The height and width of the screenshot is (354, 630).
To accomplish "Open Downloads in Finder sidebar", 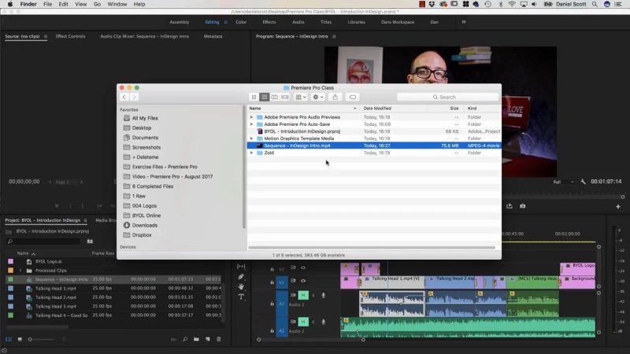I will pyautogui.click(x=145, y=226).
